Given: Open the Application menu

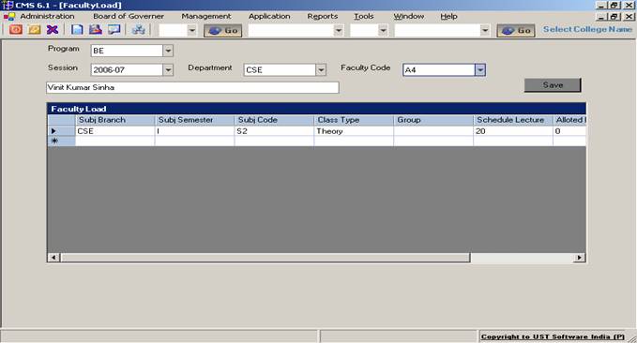Looking at the screenshot, I should [x=269, y=16].
